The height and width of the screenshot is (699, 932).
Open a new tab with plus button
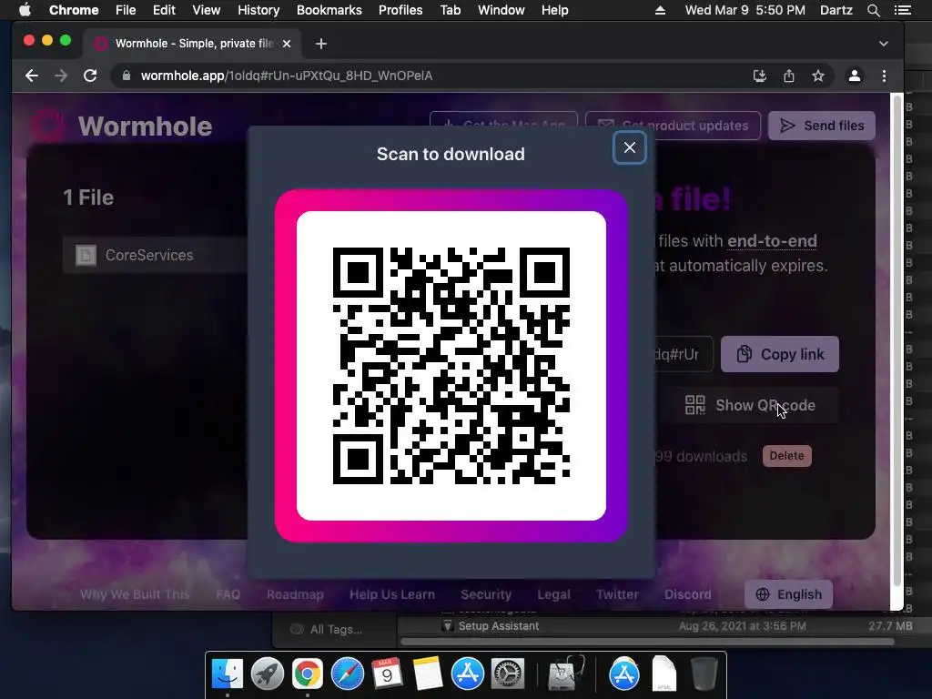[x=321, y=44]
